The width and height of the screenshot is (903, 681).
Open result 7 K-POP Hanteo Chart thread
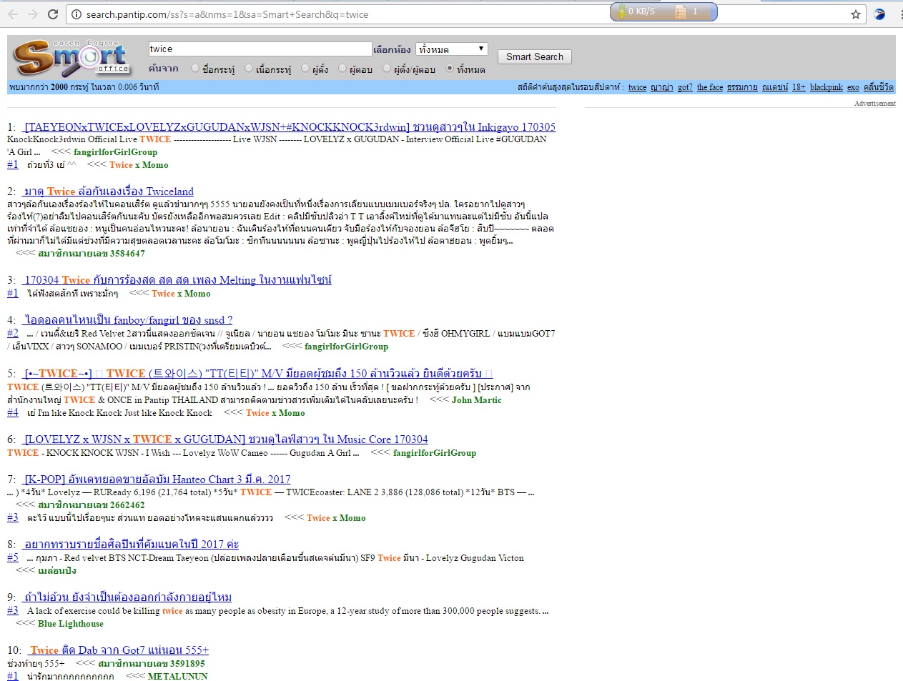point(157,479)
